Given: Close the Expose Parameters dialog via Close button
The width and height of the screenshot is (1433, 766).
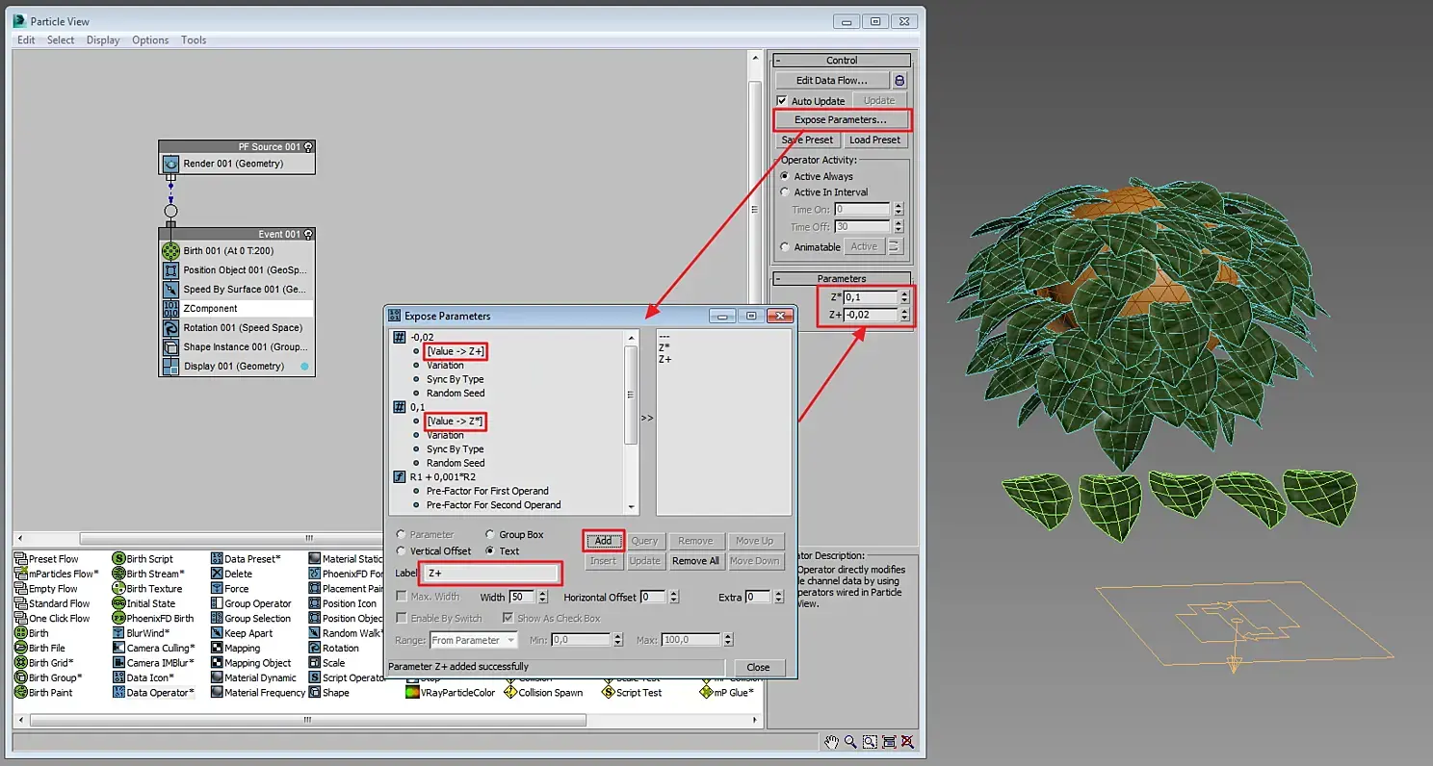Looking at the screenshot, I should 759,667.
